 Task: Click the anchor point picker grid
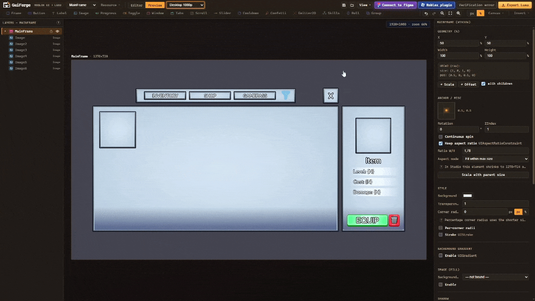click(446, 111)
